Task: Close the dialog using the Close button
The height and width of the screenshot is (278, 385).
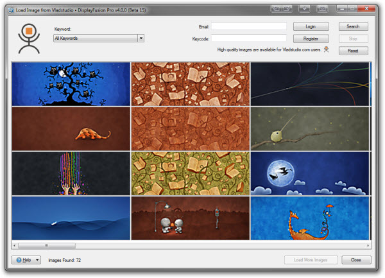Action: click(356, 260)
